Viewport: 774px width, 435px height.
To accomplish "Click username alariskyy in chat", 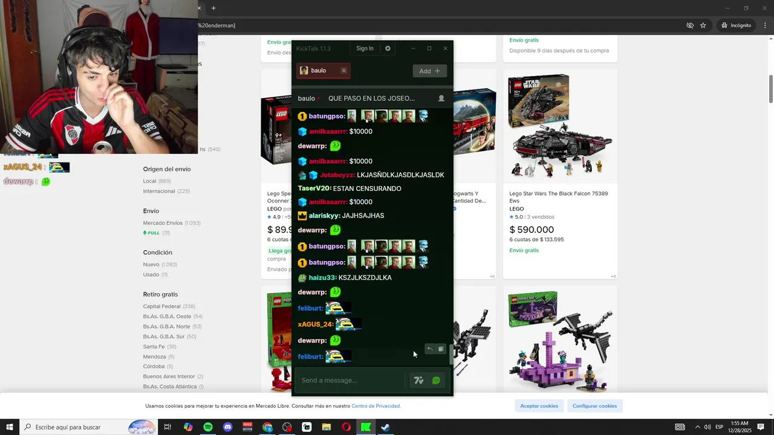I will [324, 216].
